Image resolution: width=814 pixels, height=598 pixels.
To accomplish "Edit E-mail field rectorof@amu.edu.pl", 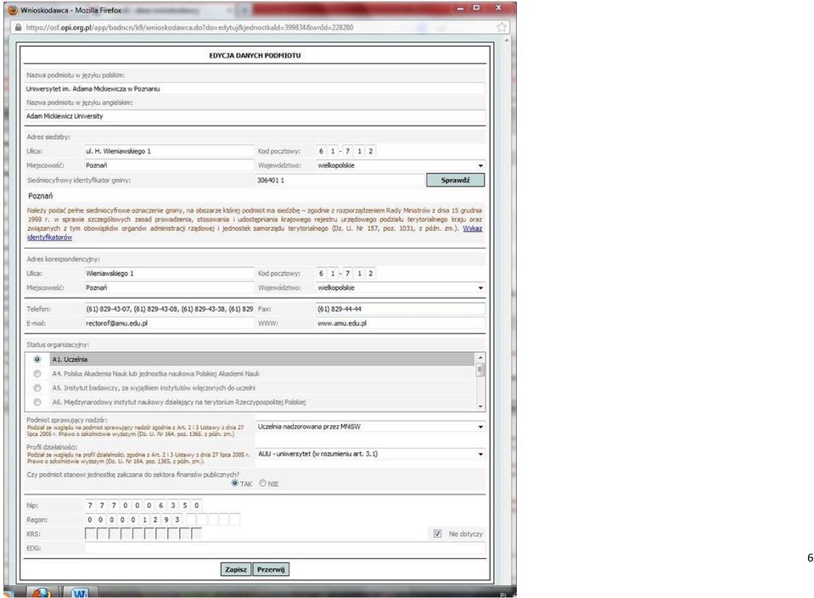I will pos(169,323).
